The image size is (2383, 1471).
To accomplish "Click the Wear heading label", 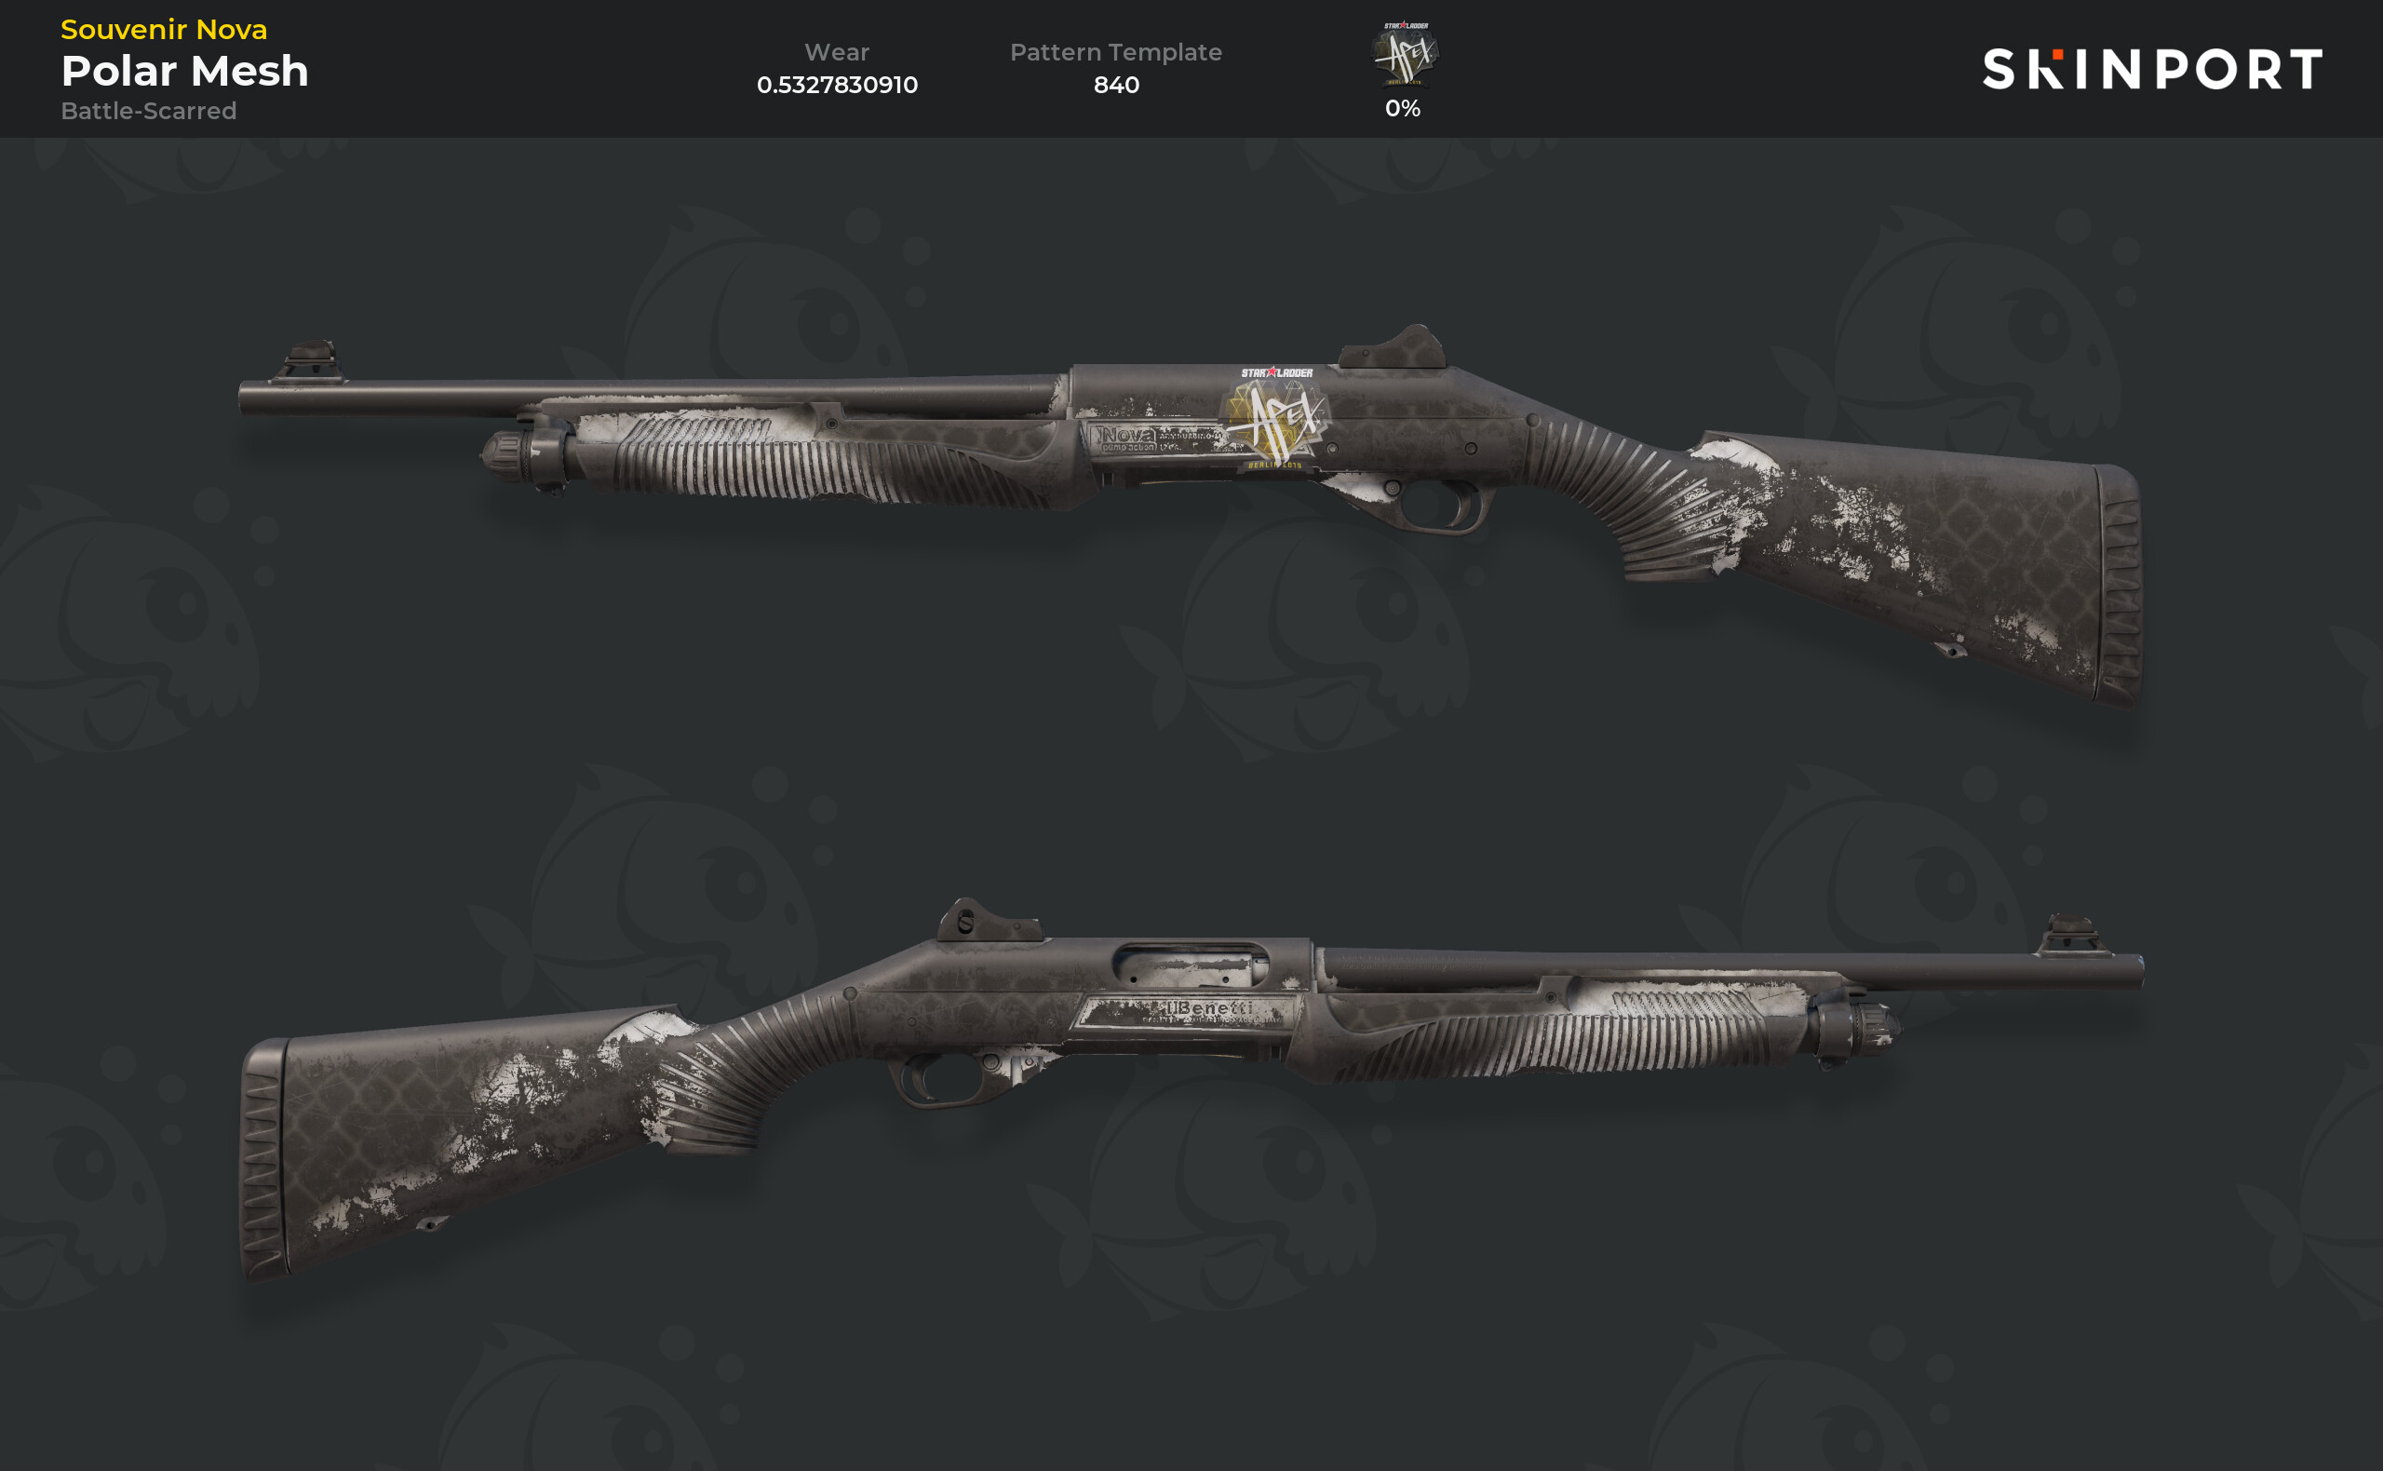I will 837,52.
